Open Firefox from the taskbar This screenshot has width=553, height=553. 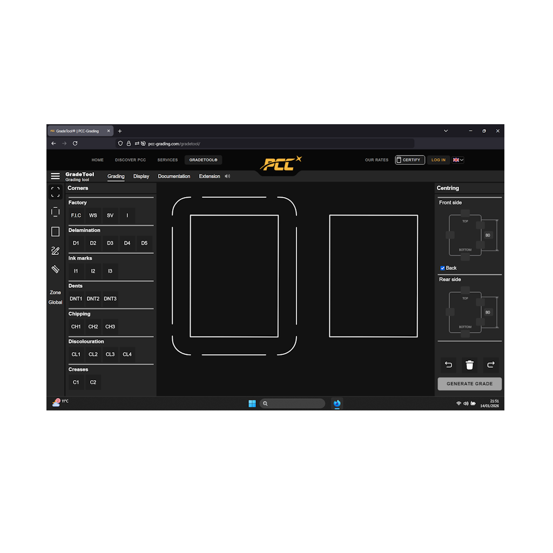(337, 403)
